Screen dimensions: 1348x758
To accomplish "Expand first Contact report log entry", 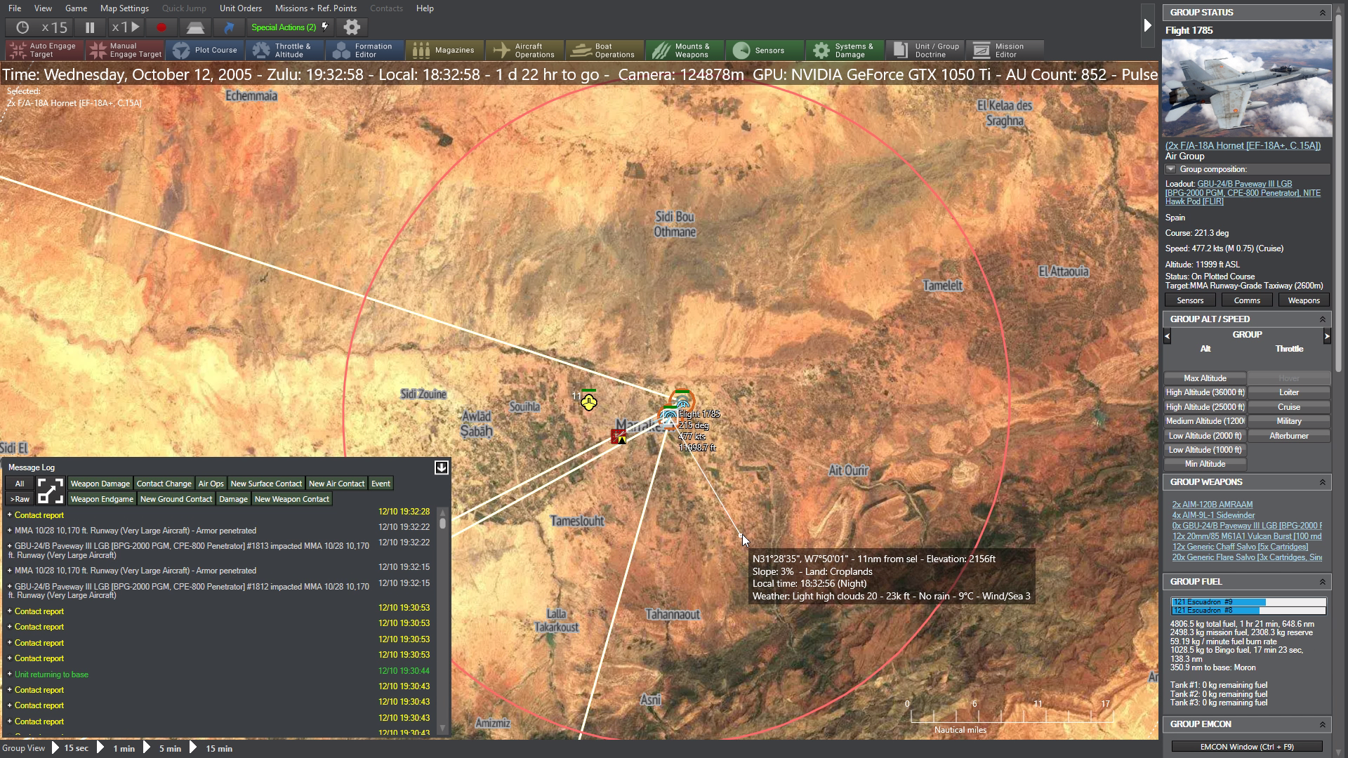I will coord(10,515).
